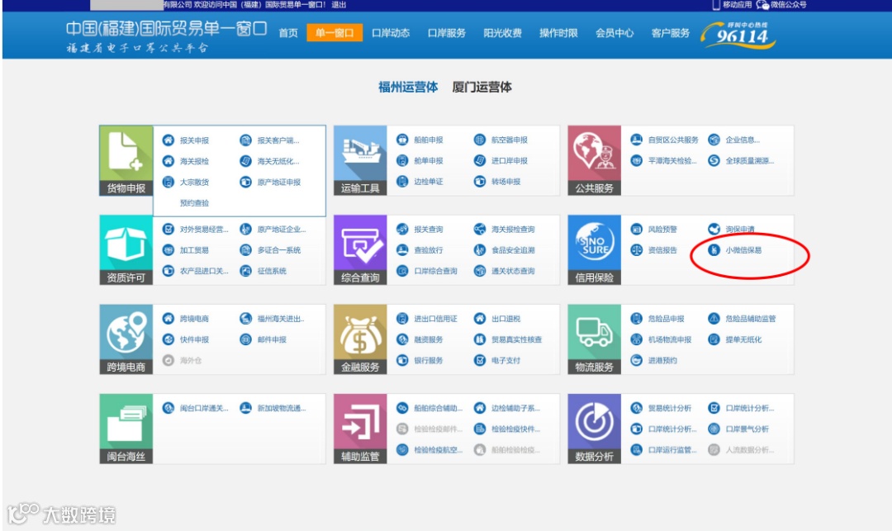The width and height of the screenshot is (892, 531).
Task: Open the 查验放行 link
Action: tap(429, 250)
